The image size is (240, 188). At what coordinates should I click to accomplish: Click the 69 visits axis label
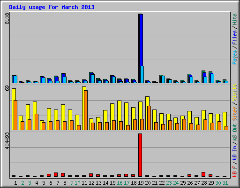pos(7,88)
